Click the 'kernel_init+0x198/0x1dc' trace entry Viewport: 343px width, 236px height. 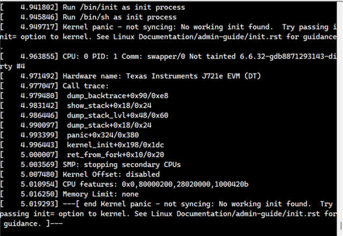pos(115,145)
